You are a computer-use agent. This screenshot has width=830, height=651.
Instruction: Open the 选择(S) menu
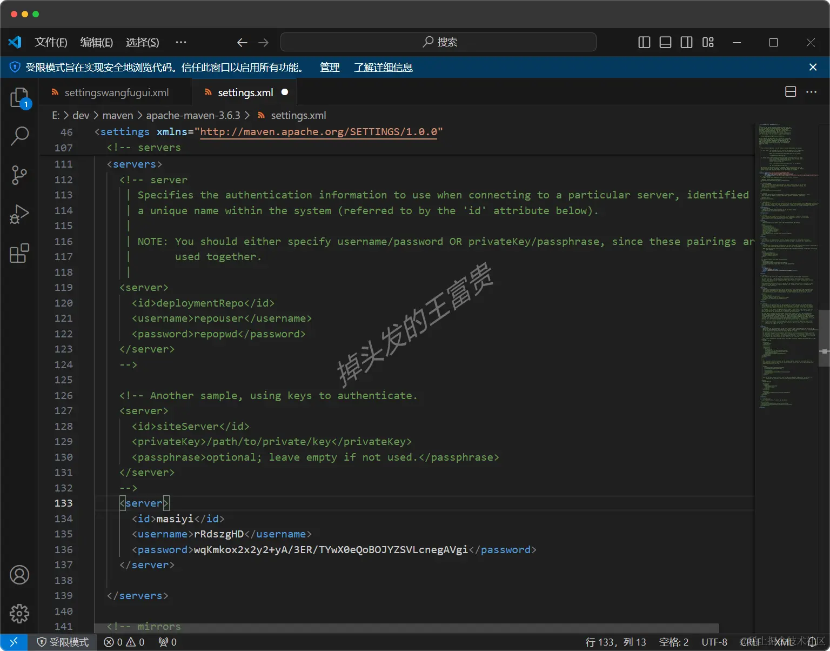[142, 42]
